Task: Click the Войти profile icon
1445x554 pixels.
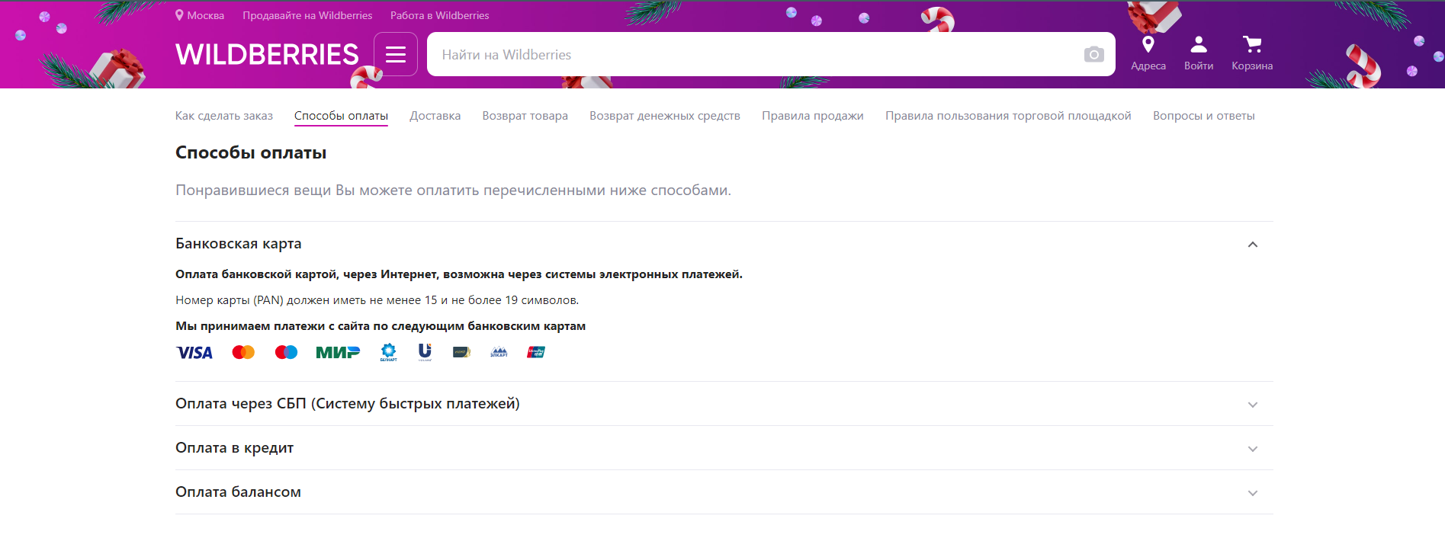Action: tap(1199, 53)
